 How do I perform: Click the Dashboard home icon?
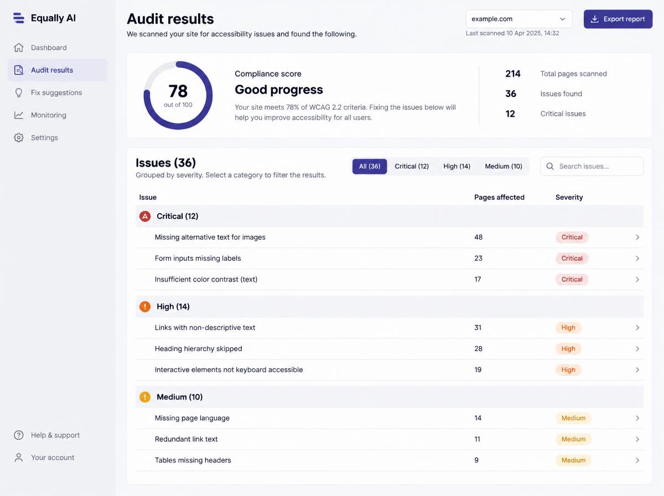pyautogui.click(x=19, y=48)
